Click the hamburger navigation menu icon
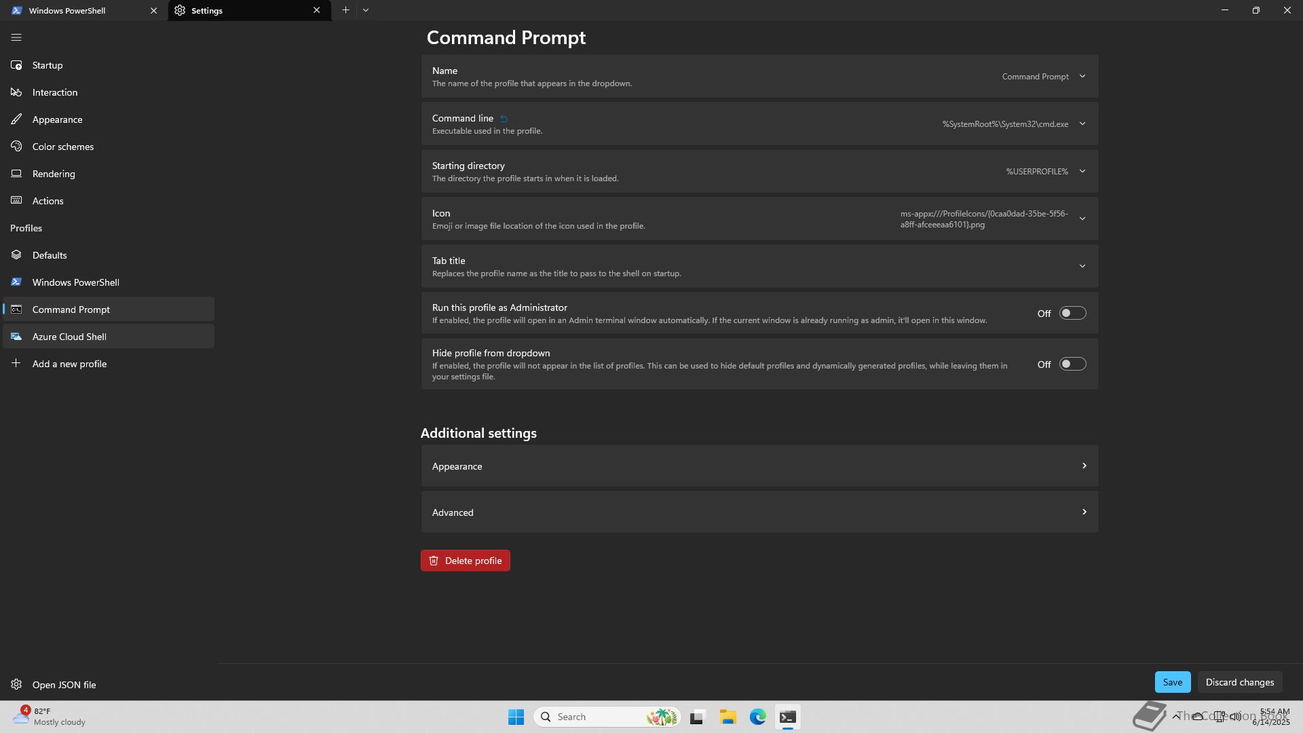 pyautogui.click(x=16, y=38)
